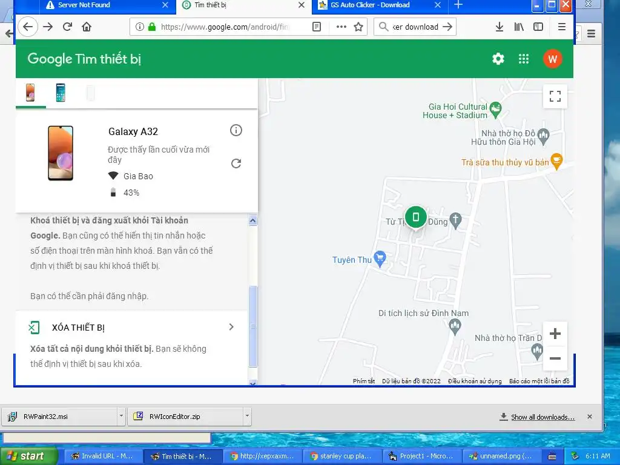Click Tuyên Thu shopping marker on map
This screenshot has width=620, height=465.
tap(380, 259)
